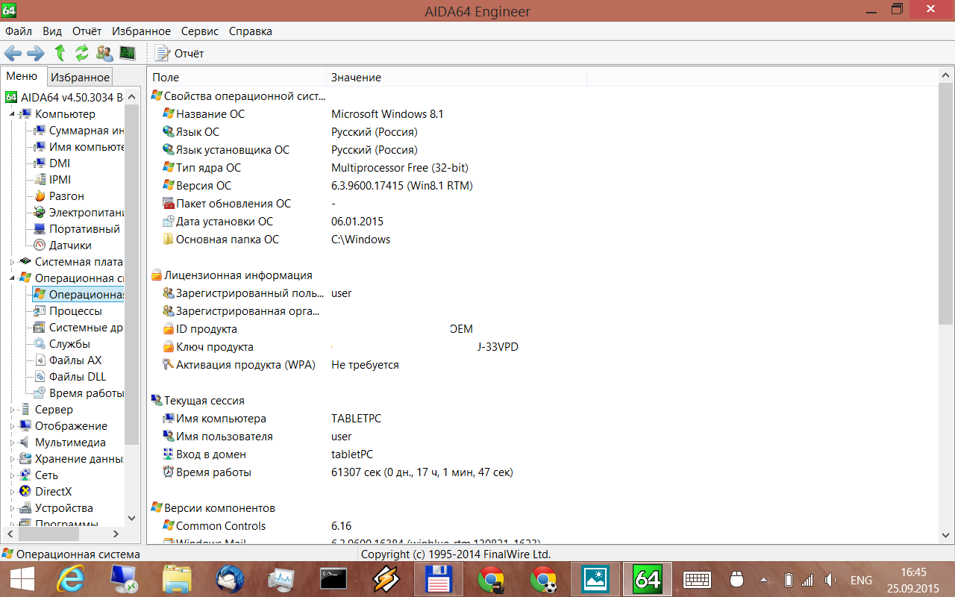955x597 pixels.
Task: Select the Версия ОС row
Action: (542, 186)
